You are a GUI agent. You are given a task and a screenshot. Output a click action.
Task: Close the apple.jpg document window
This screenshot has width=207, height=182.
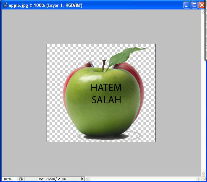point(202,5)
